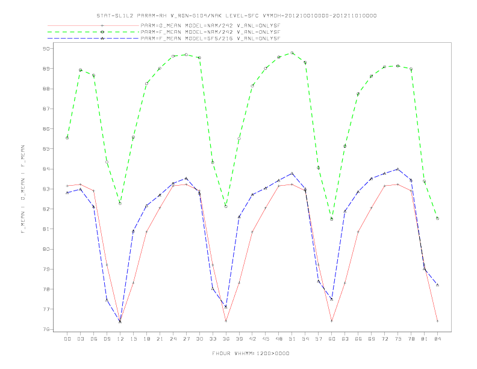
Task: Click x-axis forecast hour label 03
Action: coord(80,339)
